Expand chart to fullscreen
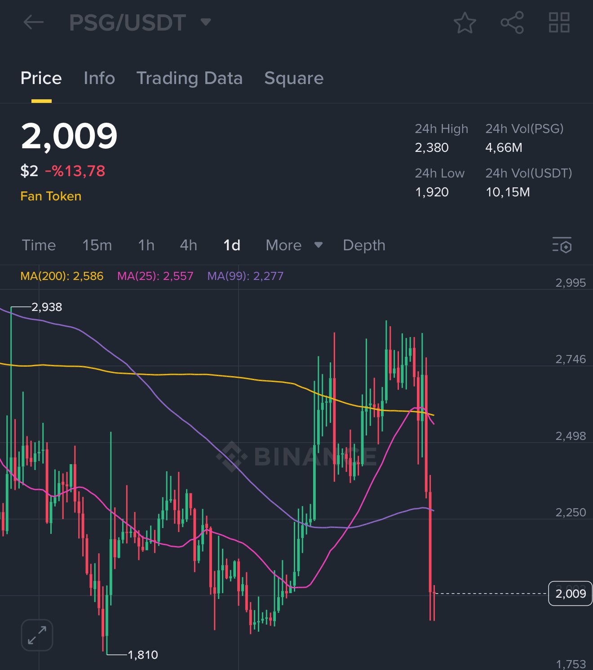 37,635
